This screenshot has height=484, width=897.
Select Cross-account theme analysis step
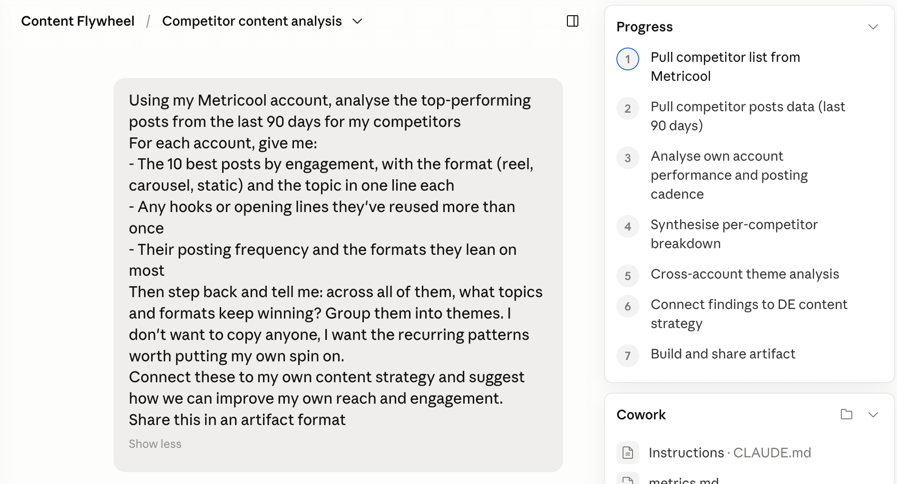click(x=745, y=274)
